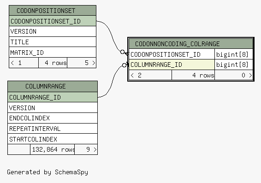Click the REPEATINTERVAL column row
Viewport: 261px width, 183px height.
tap(53, 129)
